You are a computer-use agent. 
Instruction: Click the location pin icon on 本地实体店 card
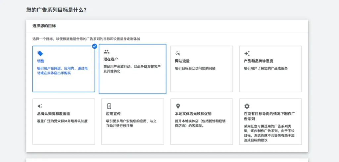(178, 106)
